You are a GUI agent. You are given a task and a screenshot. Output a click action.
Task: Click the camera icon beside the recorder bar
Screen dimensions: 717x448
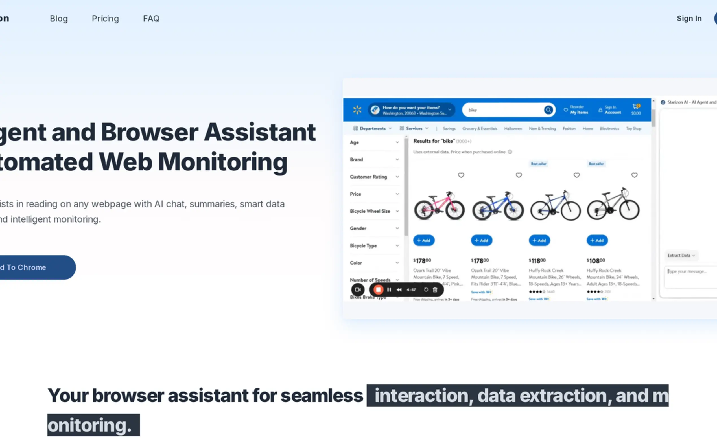(x=358, y=289)
